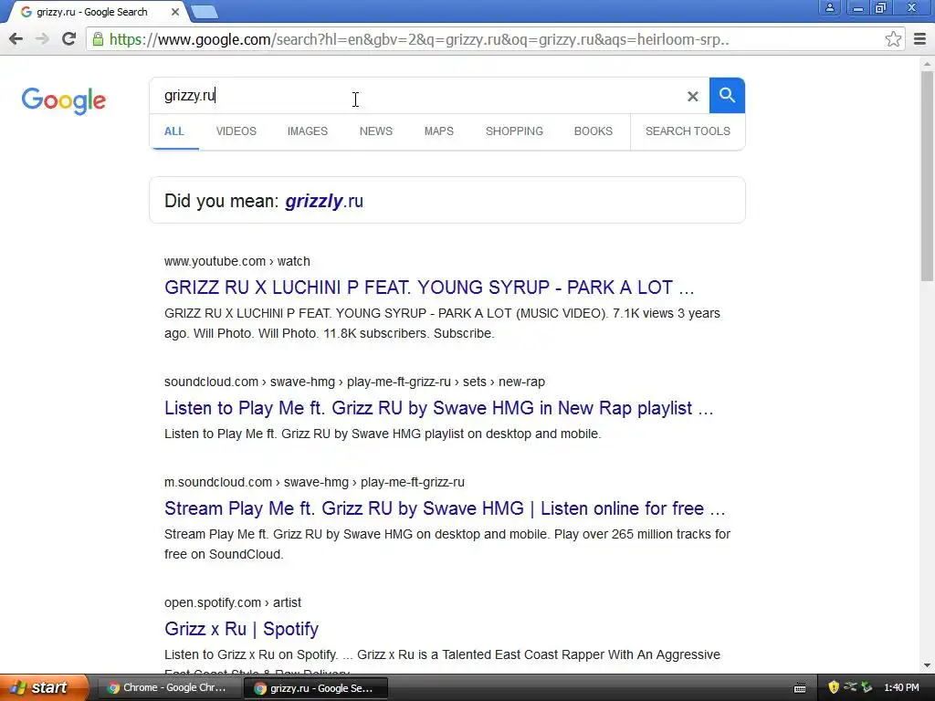Click the open.spotify.com › artist breadcrumb
This screenshot has height=701, width=935.
[233, 602]
